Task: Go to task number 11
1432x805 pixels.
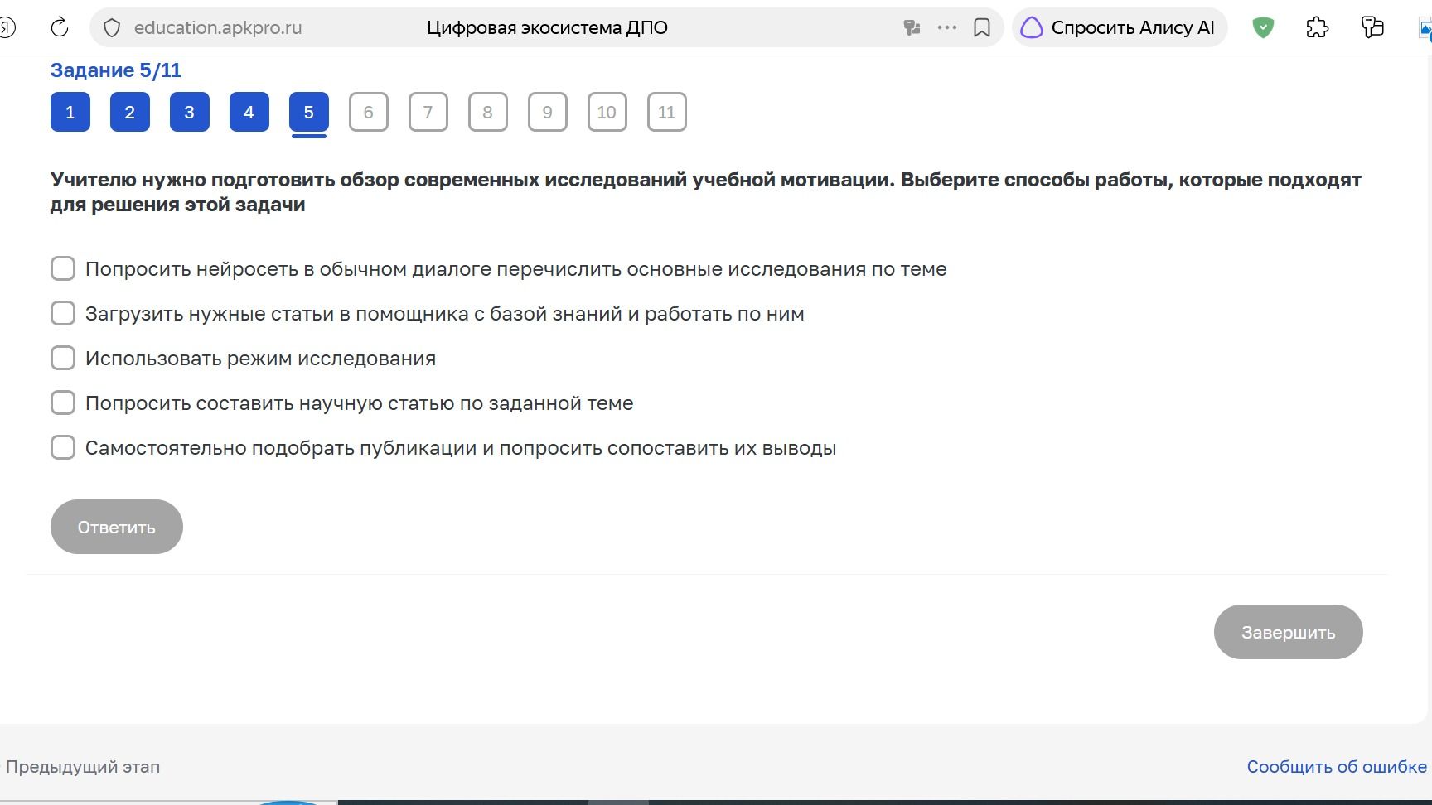Action: pos(667,112)
